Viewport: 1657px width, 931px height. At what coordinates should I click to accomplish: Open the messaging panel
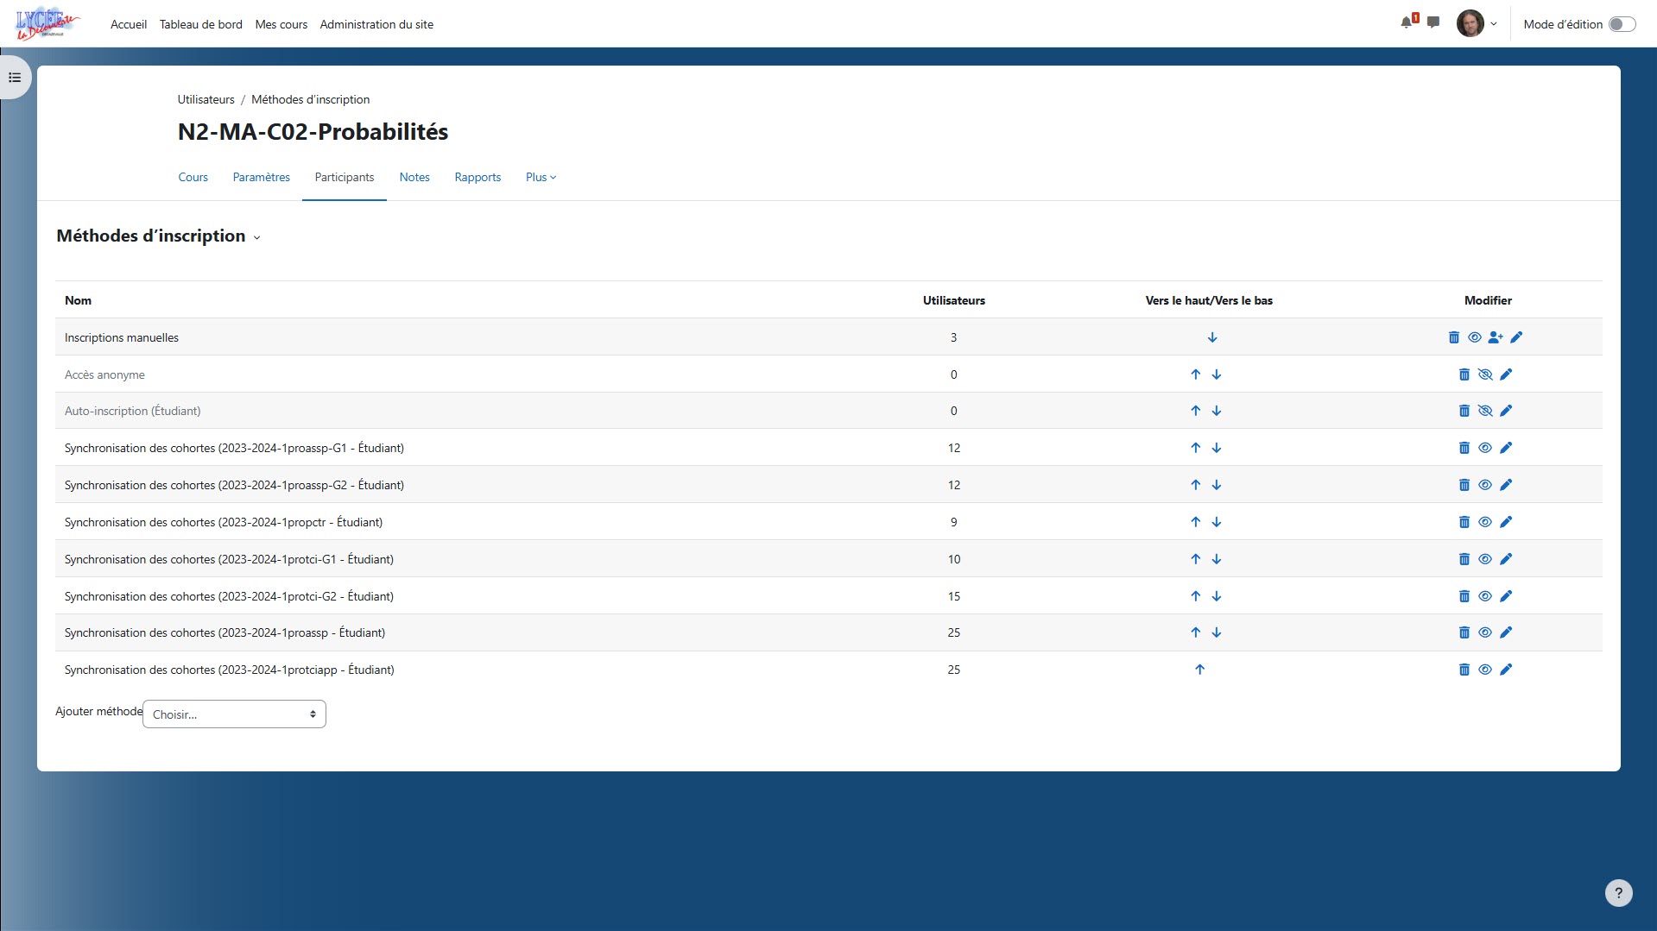tap(1433, 23)
